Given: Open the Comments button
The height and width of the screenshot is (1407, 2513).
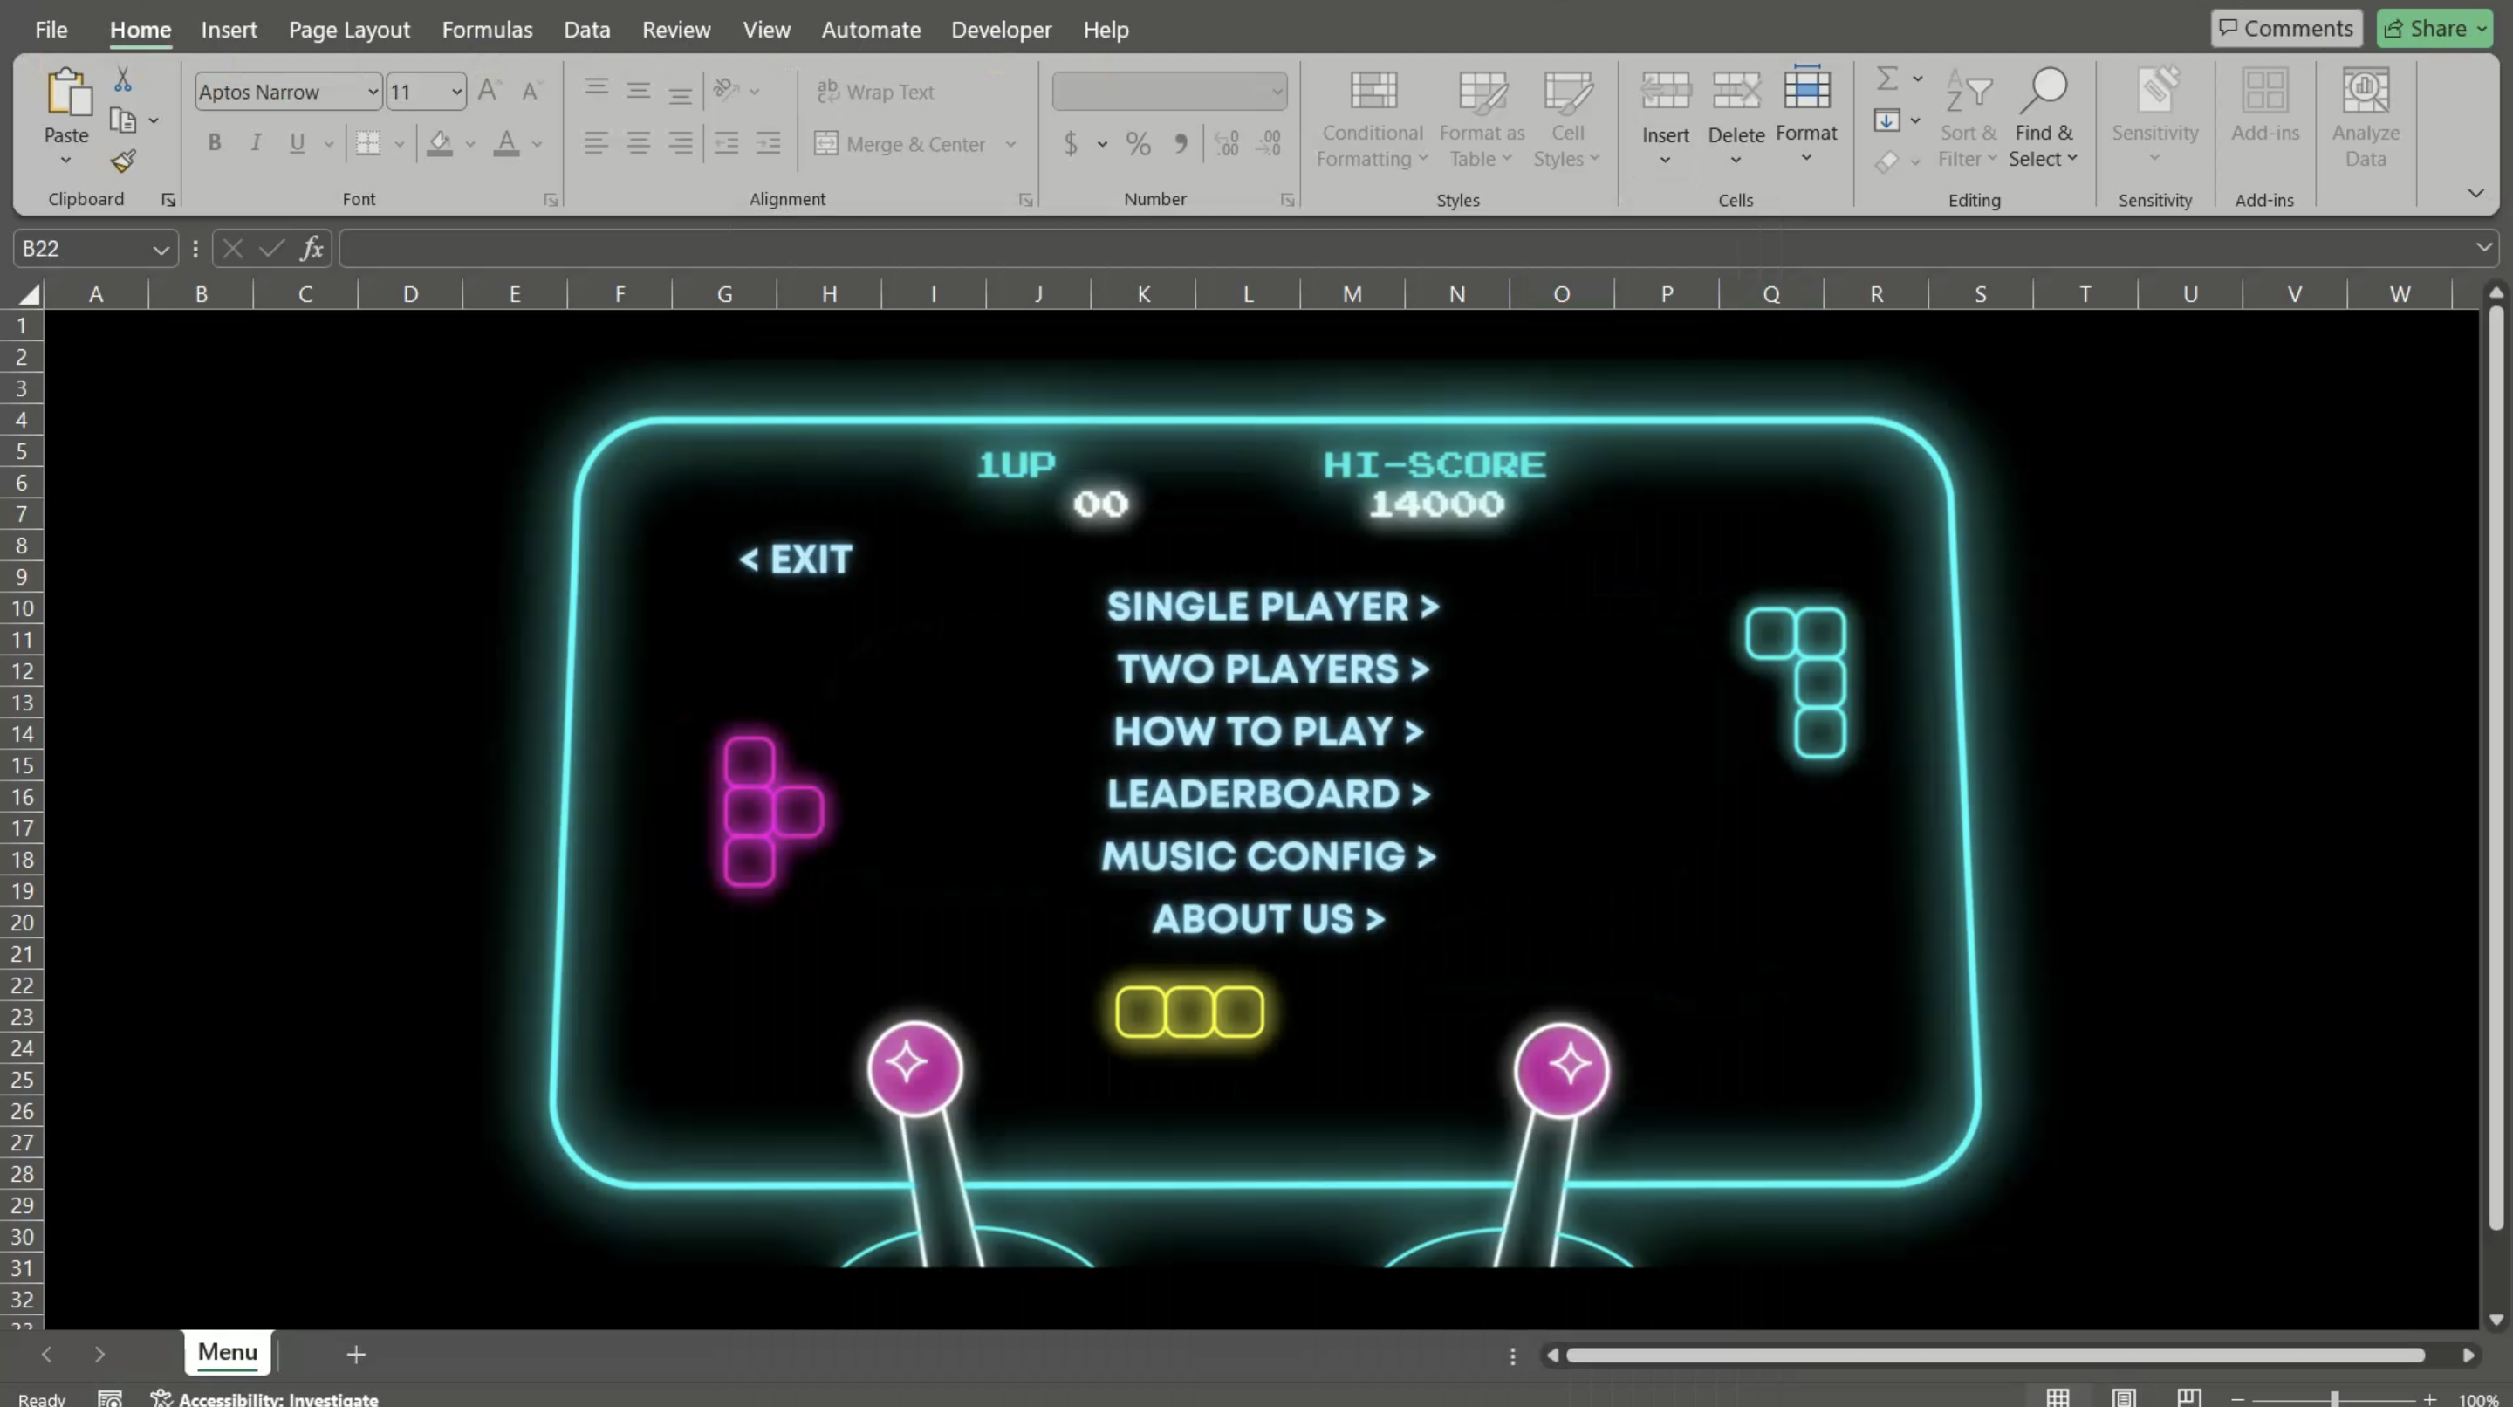Looking at the screenshot, I should [2286, 28].
